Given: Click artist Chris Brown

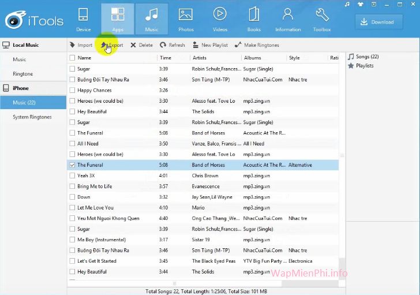Looking at the screenshot, I should pyautogui.click(x=205, y=175).
